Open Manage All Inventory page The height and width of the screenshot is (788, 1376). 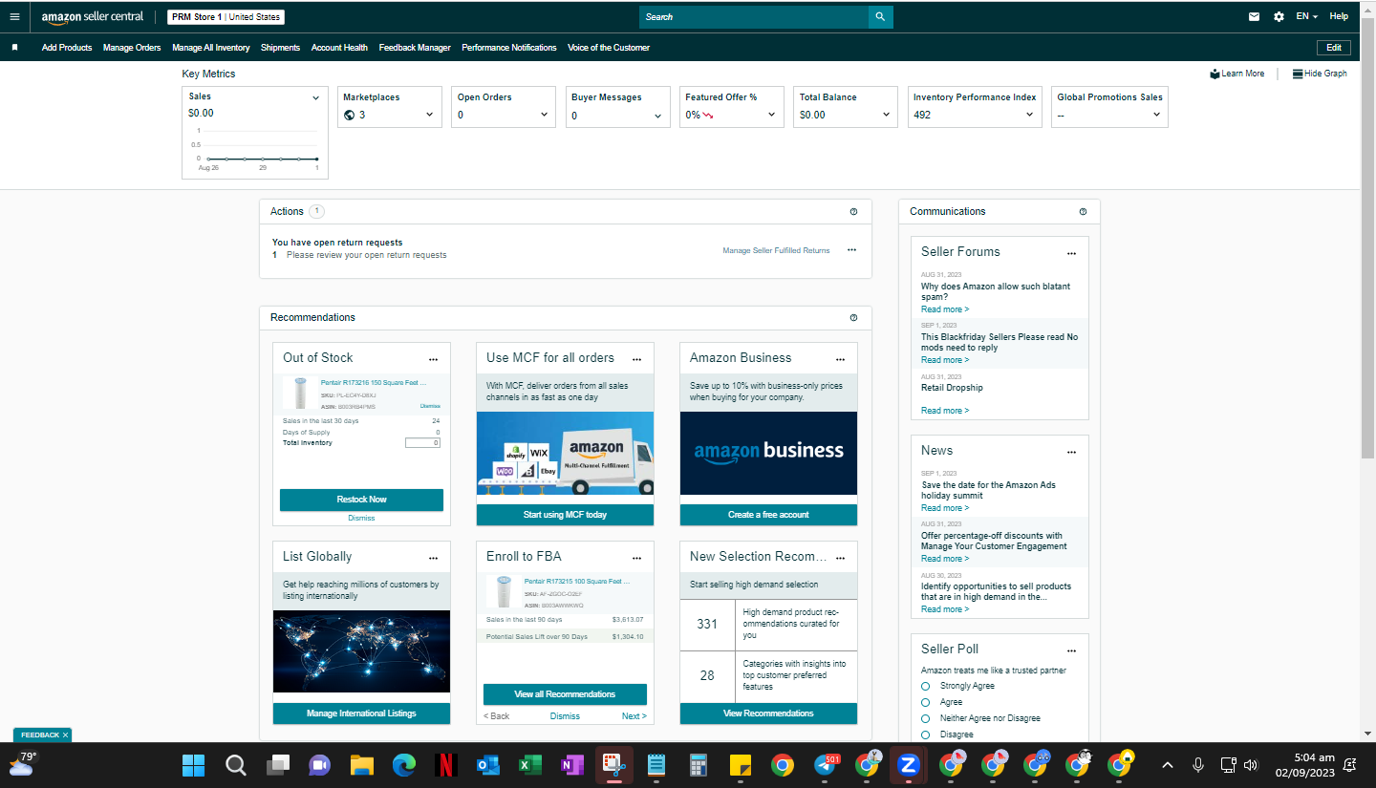pos(211,48)
